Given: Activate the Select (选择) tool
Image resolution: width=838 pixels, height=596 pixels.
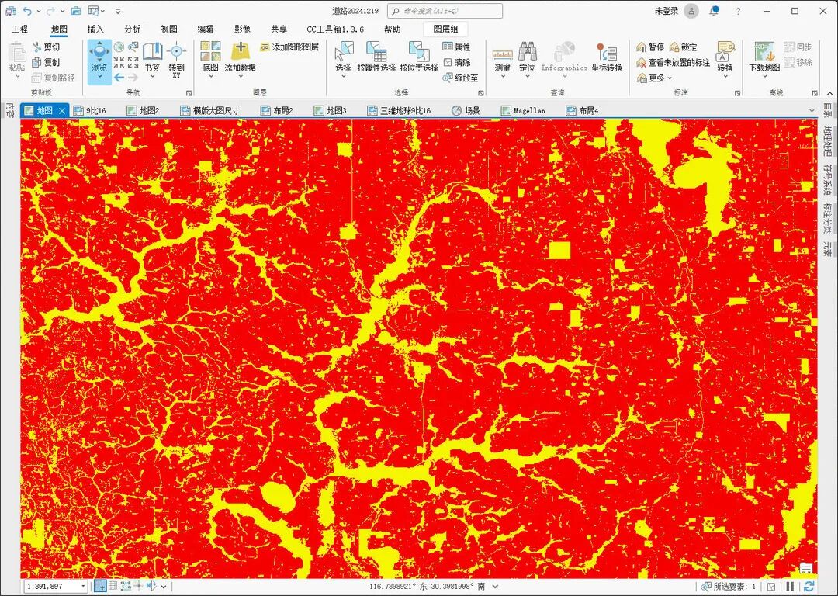Looking at the screenshot, I should point(343,57).
